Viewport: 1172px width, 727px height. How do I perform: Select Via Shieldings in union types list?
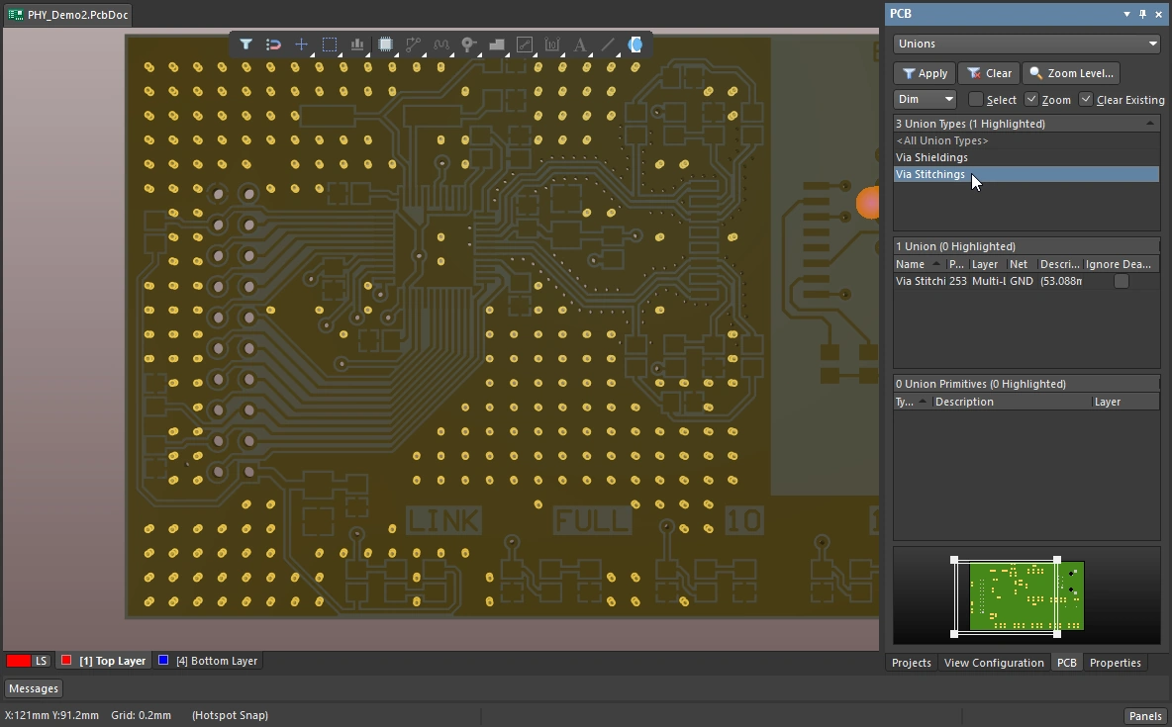[x=931, y=157]
